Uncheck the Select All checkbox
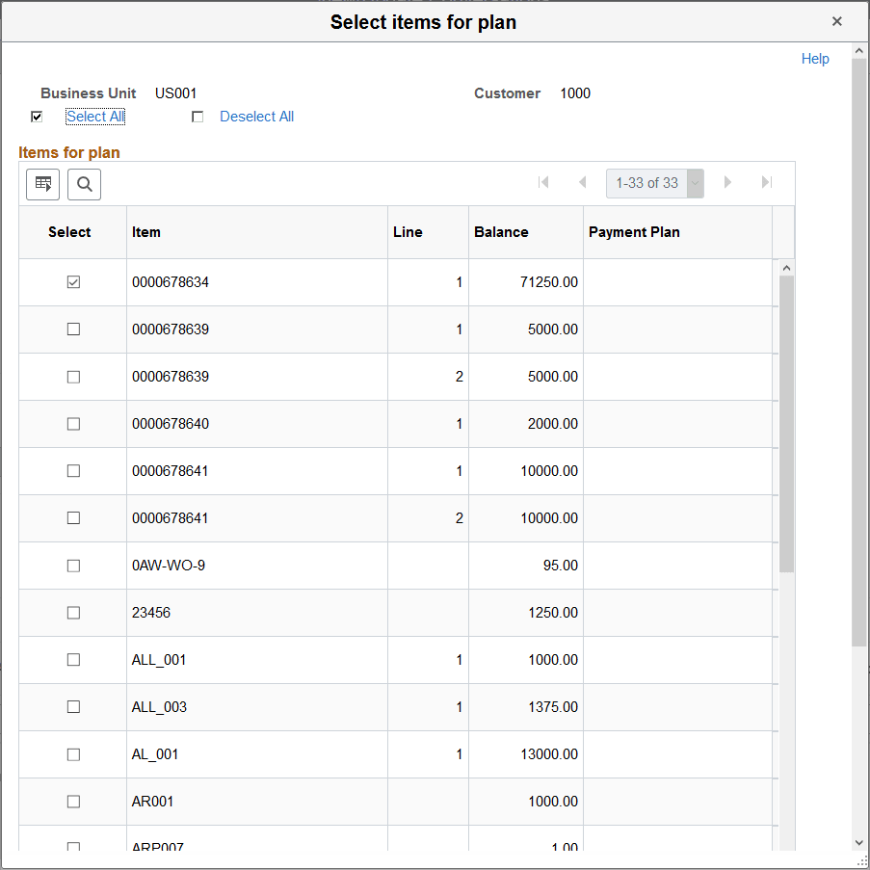This screenshot has width=870, height=870. (37, 116)
